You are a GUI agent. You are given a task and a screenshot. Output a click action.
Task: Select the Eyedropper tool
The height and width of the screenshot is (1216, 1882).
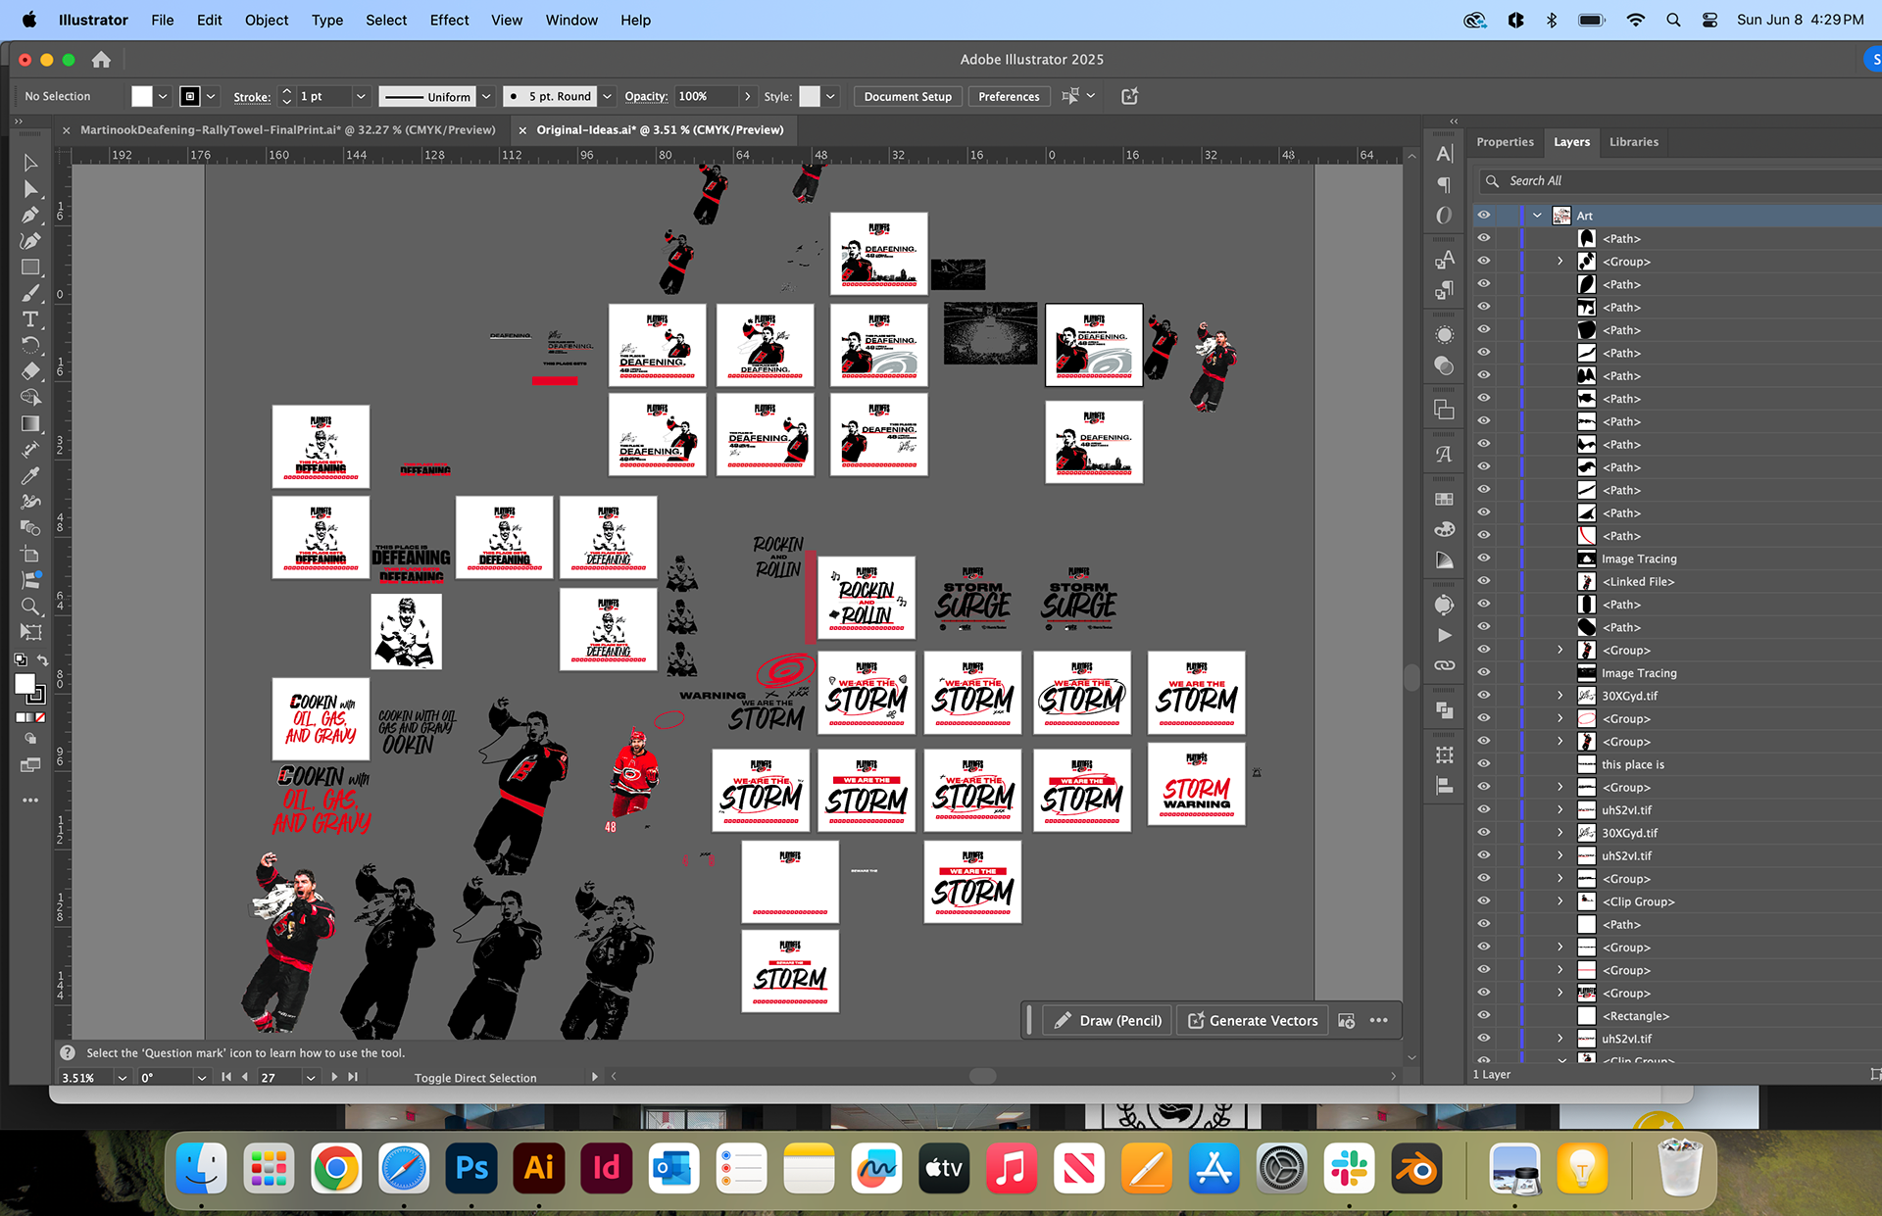30,476
